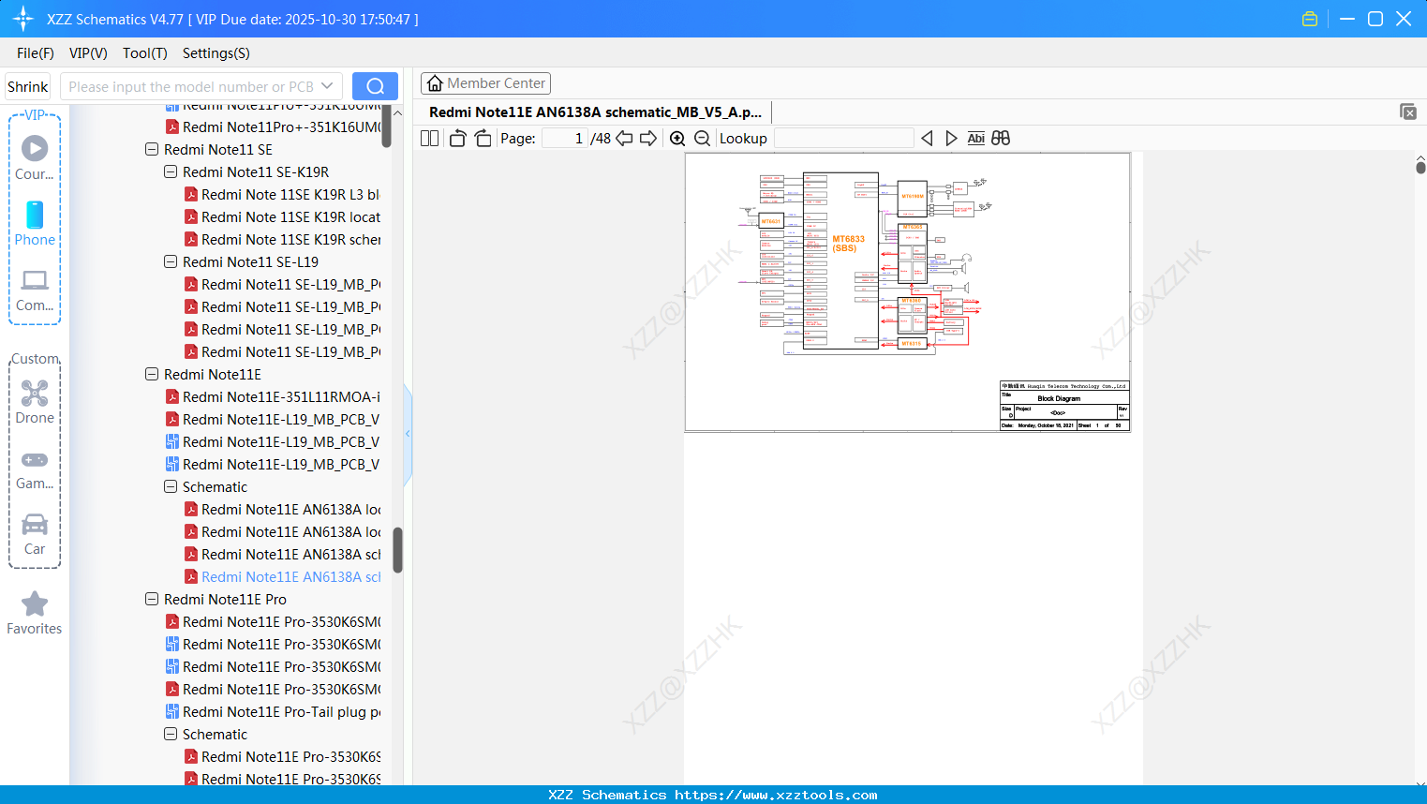Viewport: 1427px width, 804px height.
Task: Collapse the Redmi Note11E tree node
Action: pyautogui.click(x=152, y=374)
